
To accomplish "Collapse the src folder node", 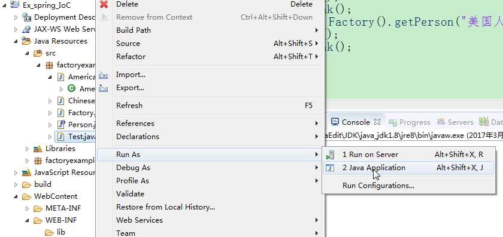I will (x=28, y=53).
